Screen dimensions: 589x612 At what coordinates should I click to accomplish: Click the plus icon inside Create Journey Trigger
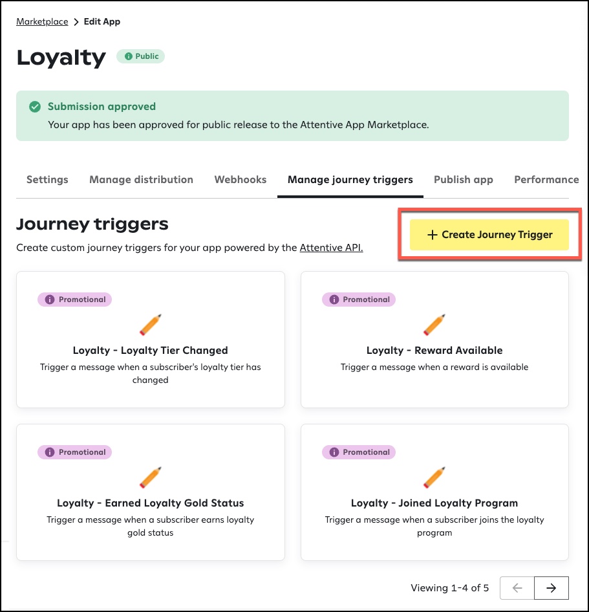[432, 234]
